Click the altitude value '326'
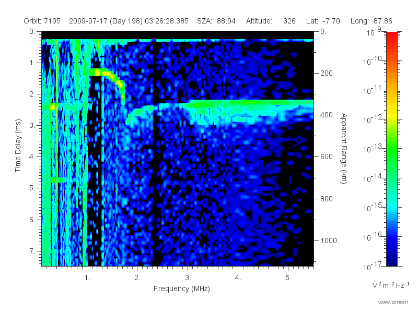 [289, 21]
